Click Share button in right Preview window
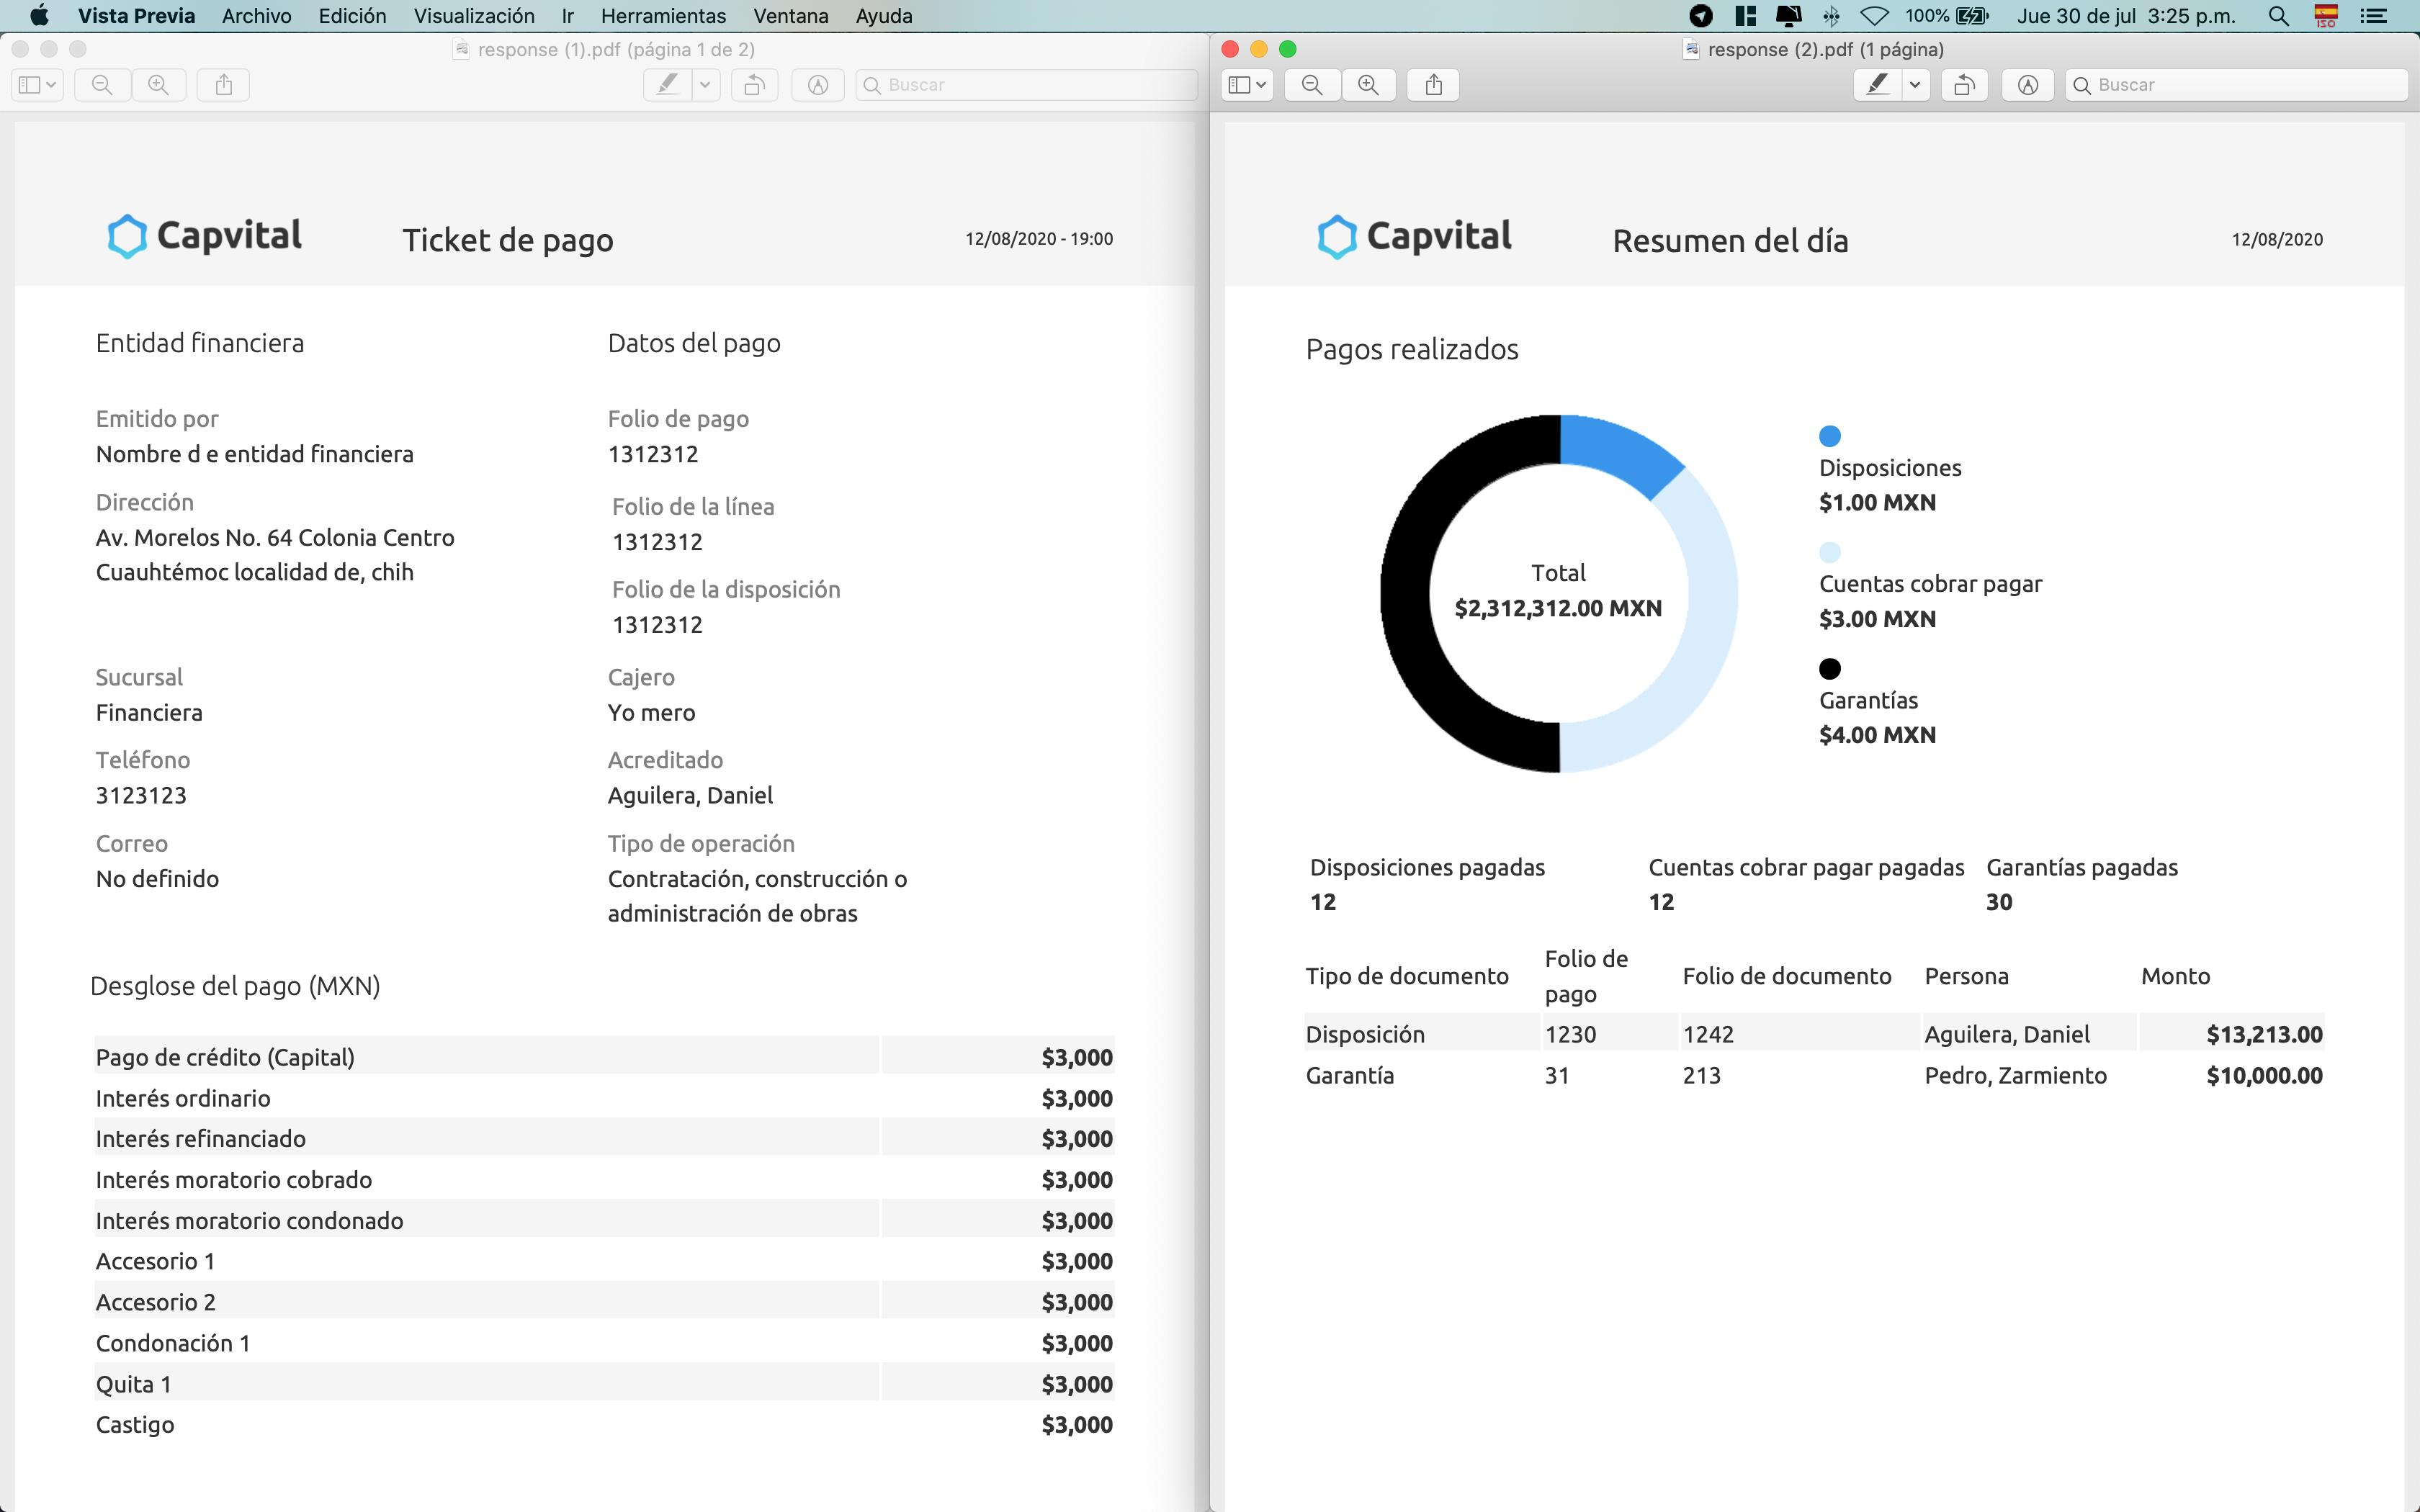The height and width of the screenshot is (1512, 2420). (x=1433, y=85)
